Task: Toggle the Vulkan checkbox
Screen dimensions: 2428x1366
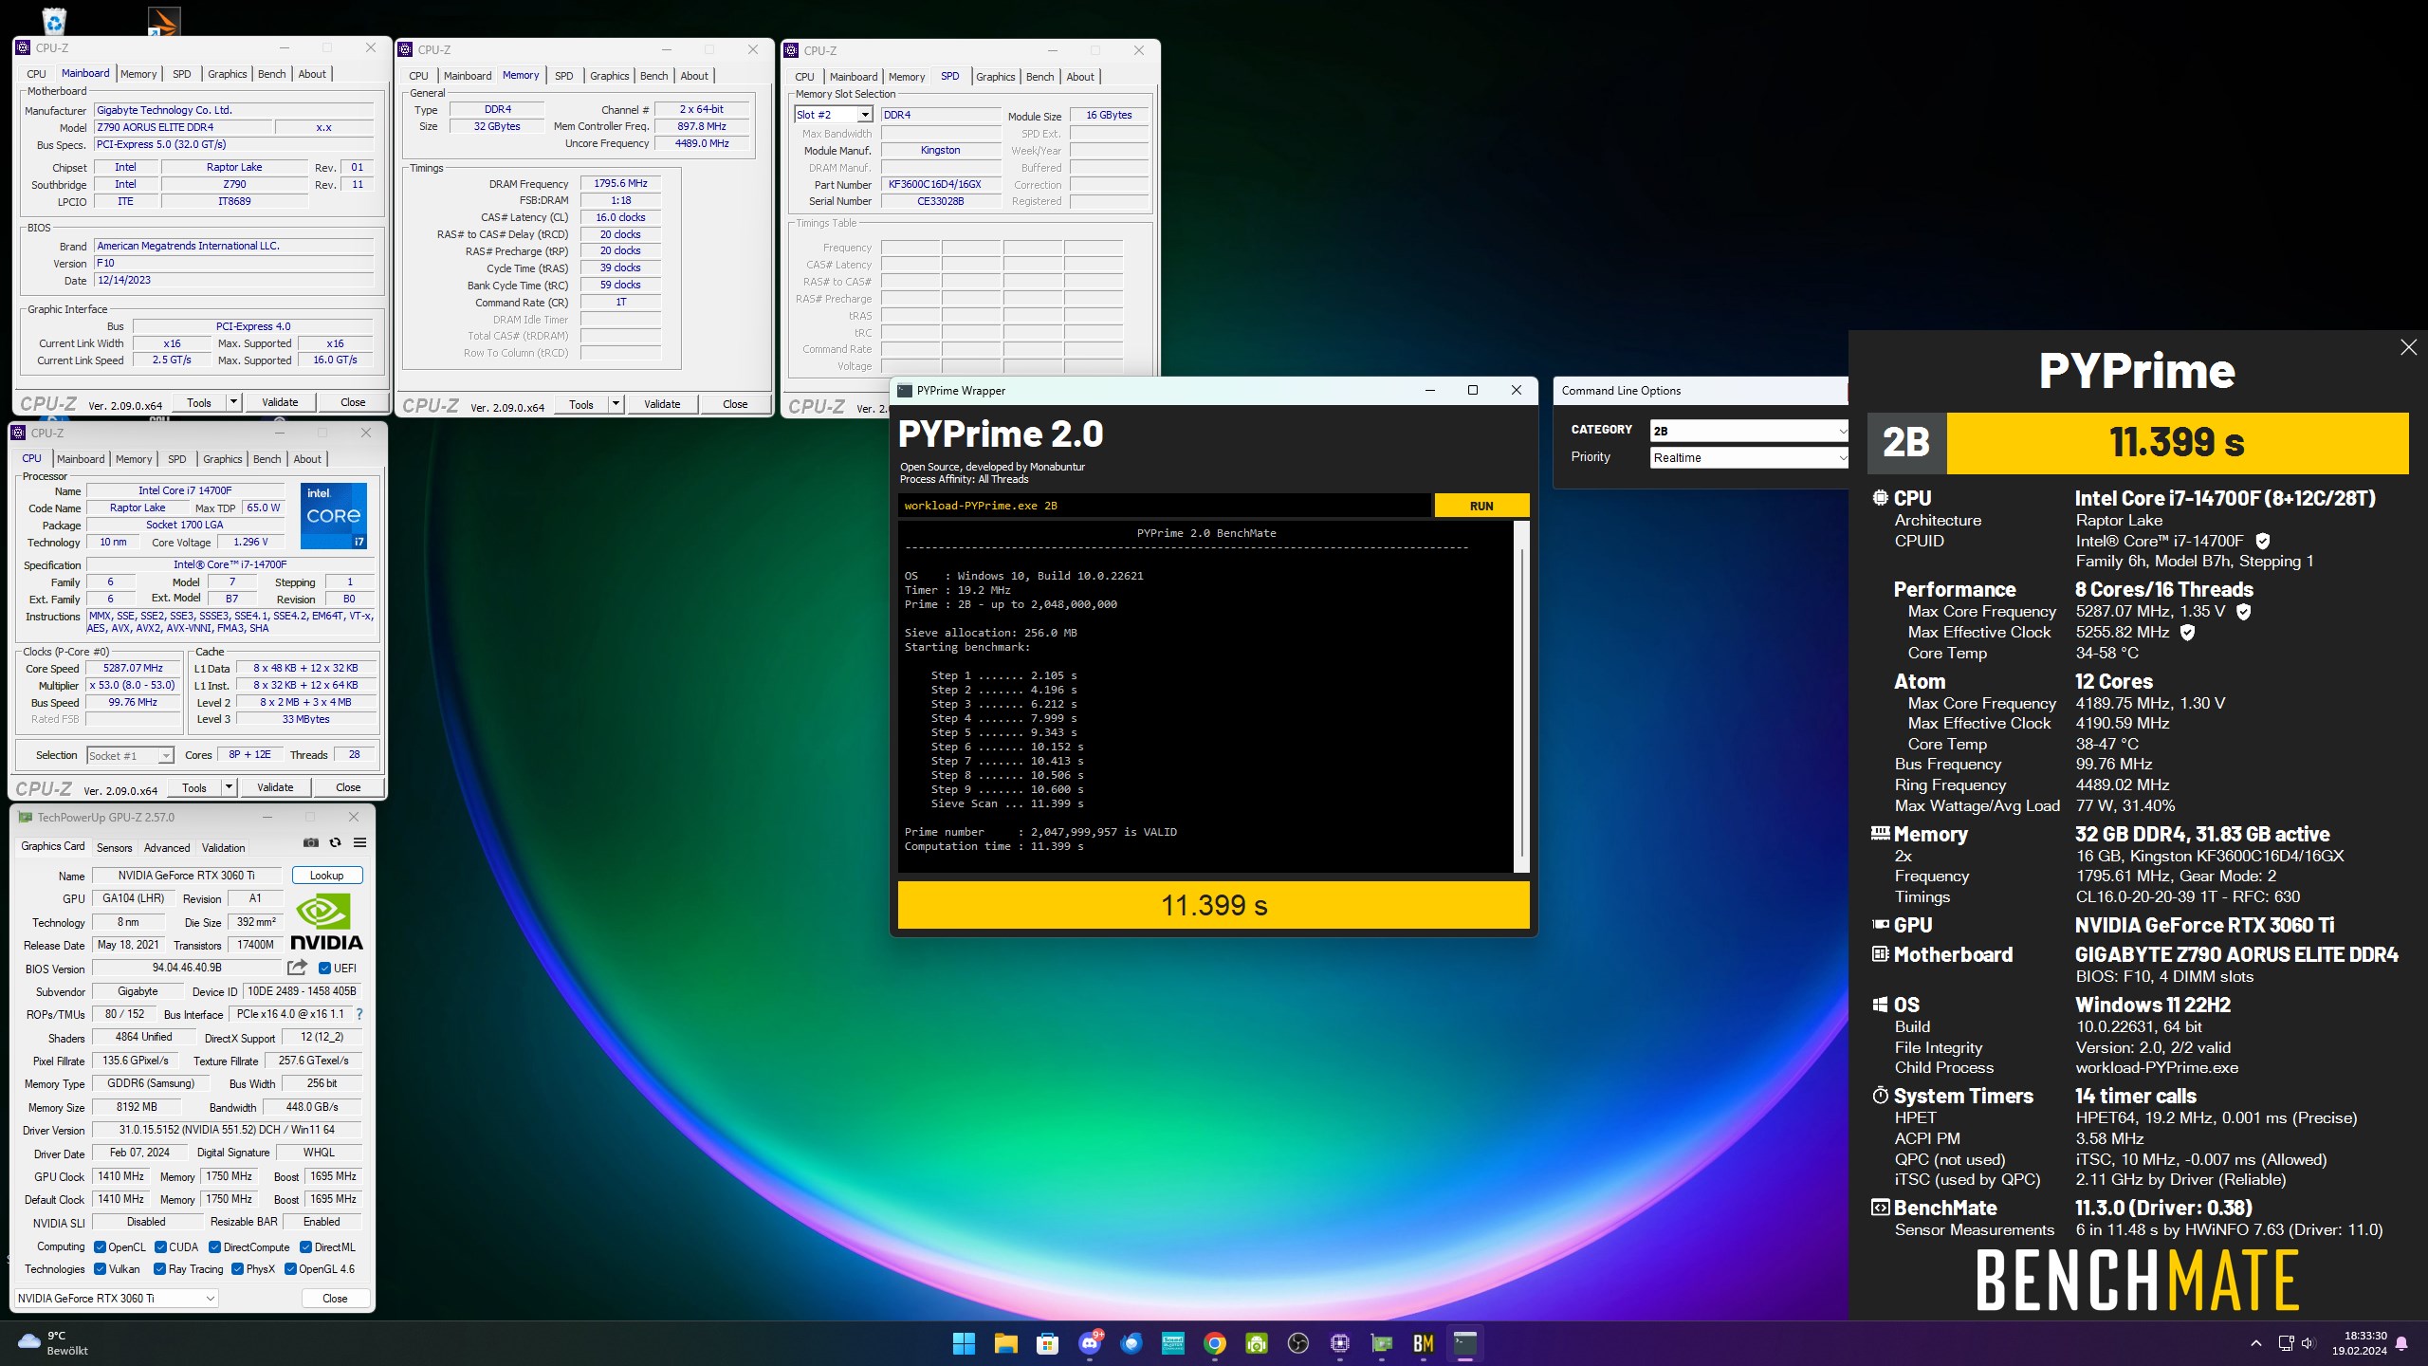Action: [100, 1269]
